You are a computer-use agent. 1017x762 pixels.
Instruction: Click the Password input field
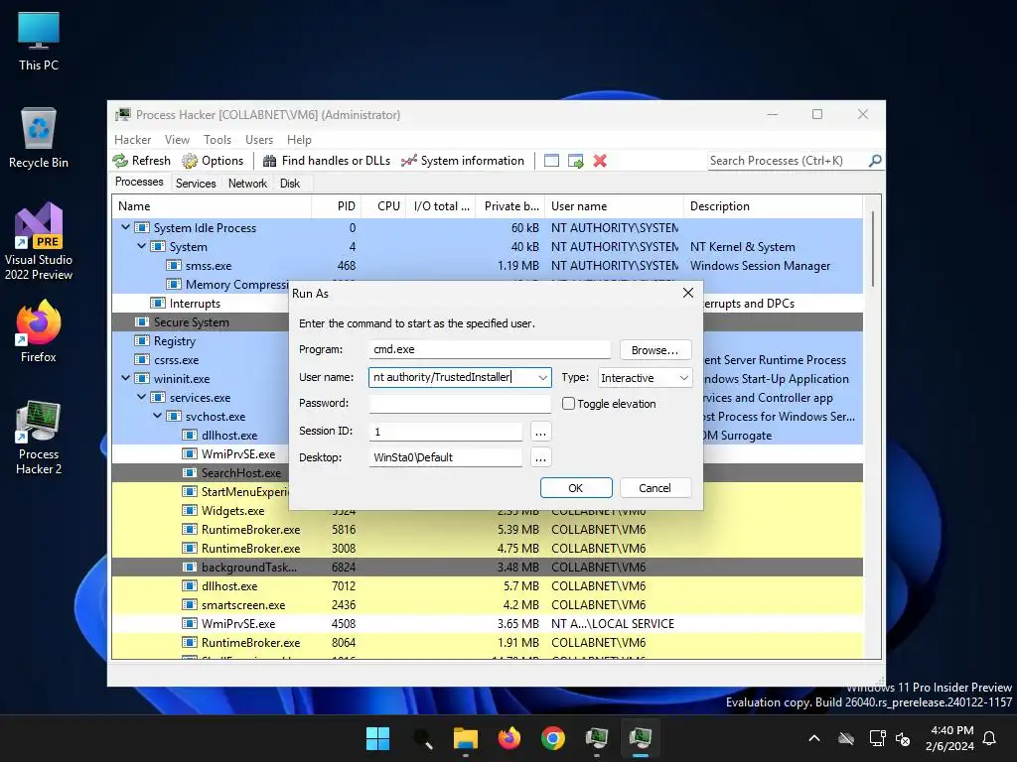pyautogui.click(x=459, y=403)
